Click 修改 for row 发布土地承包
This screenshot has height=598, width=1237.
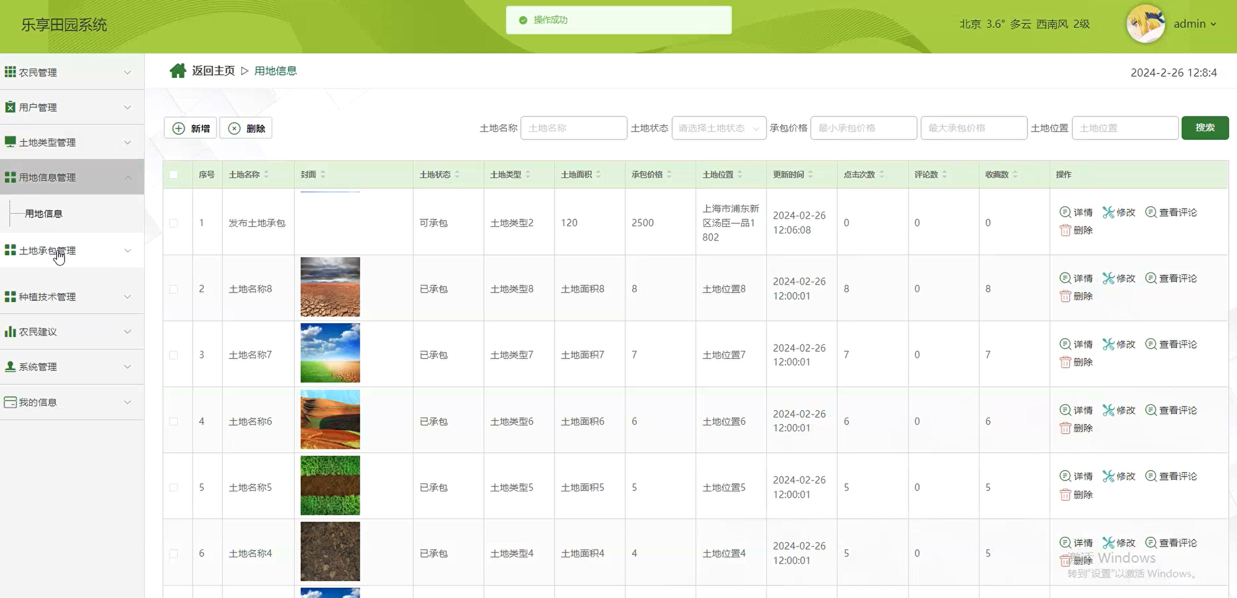tap(1119, 212)
